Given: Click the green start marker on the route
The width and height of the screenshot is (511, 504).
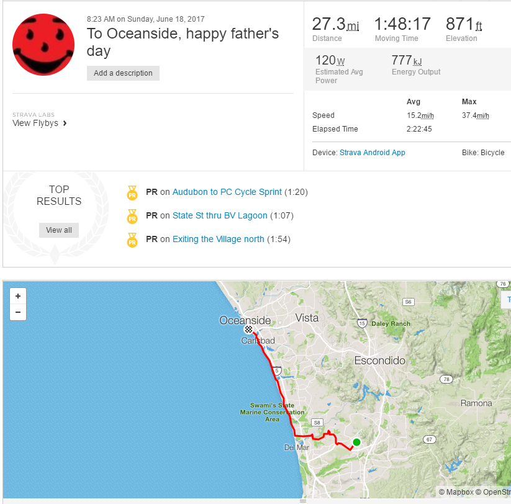Looking at the screenshot, I should pyautogui.click(x=356, y=442).
